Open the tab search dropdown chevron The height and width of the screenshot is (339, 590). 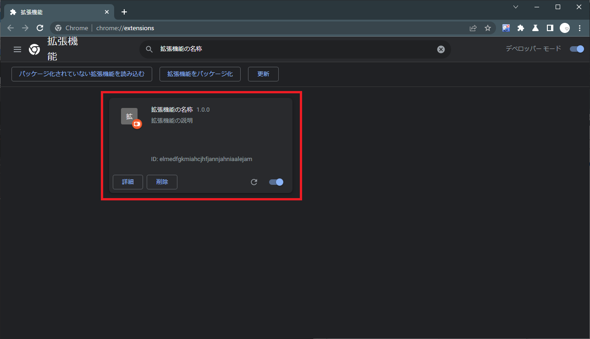click(x=516, y=7)
